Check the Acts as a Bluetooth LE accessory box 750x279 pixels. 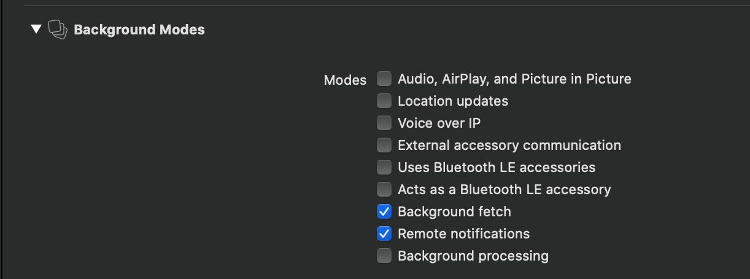pyautogui.click(x=384, y=189)
